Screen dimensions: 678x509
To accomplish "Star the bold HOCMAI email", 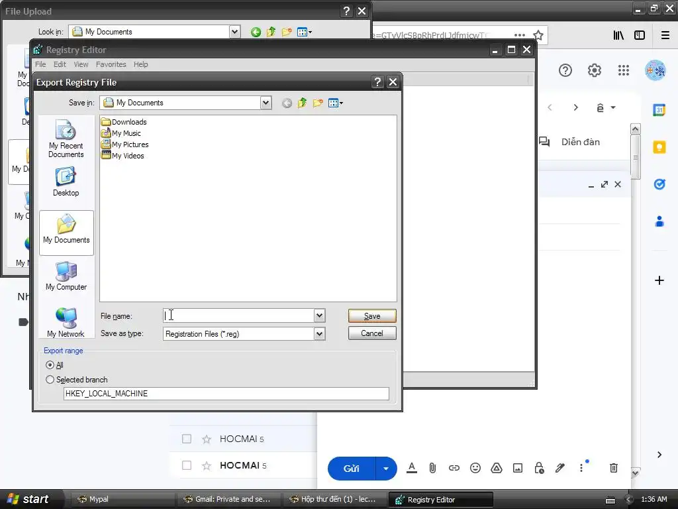I will point(207,466).
